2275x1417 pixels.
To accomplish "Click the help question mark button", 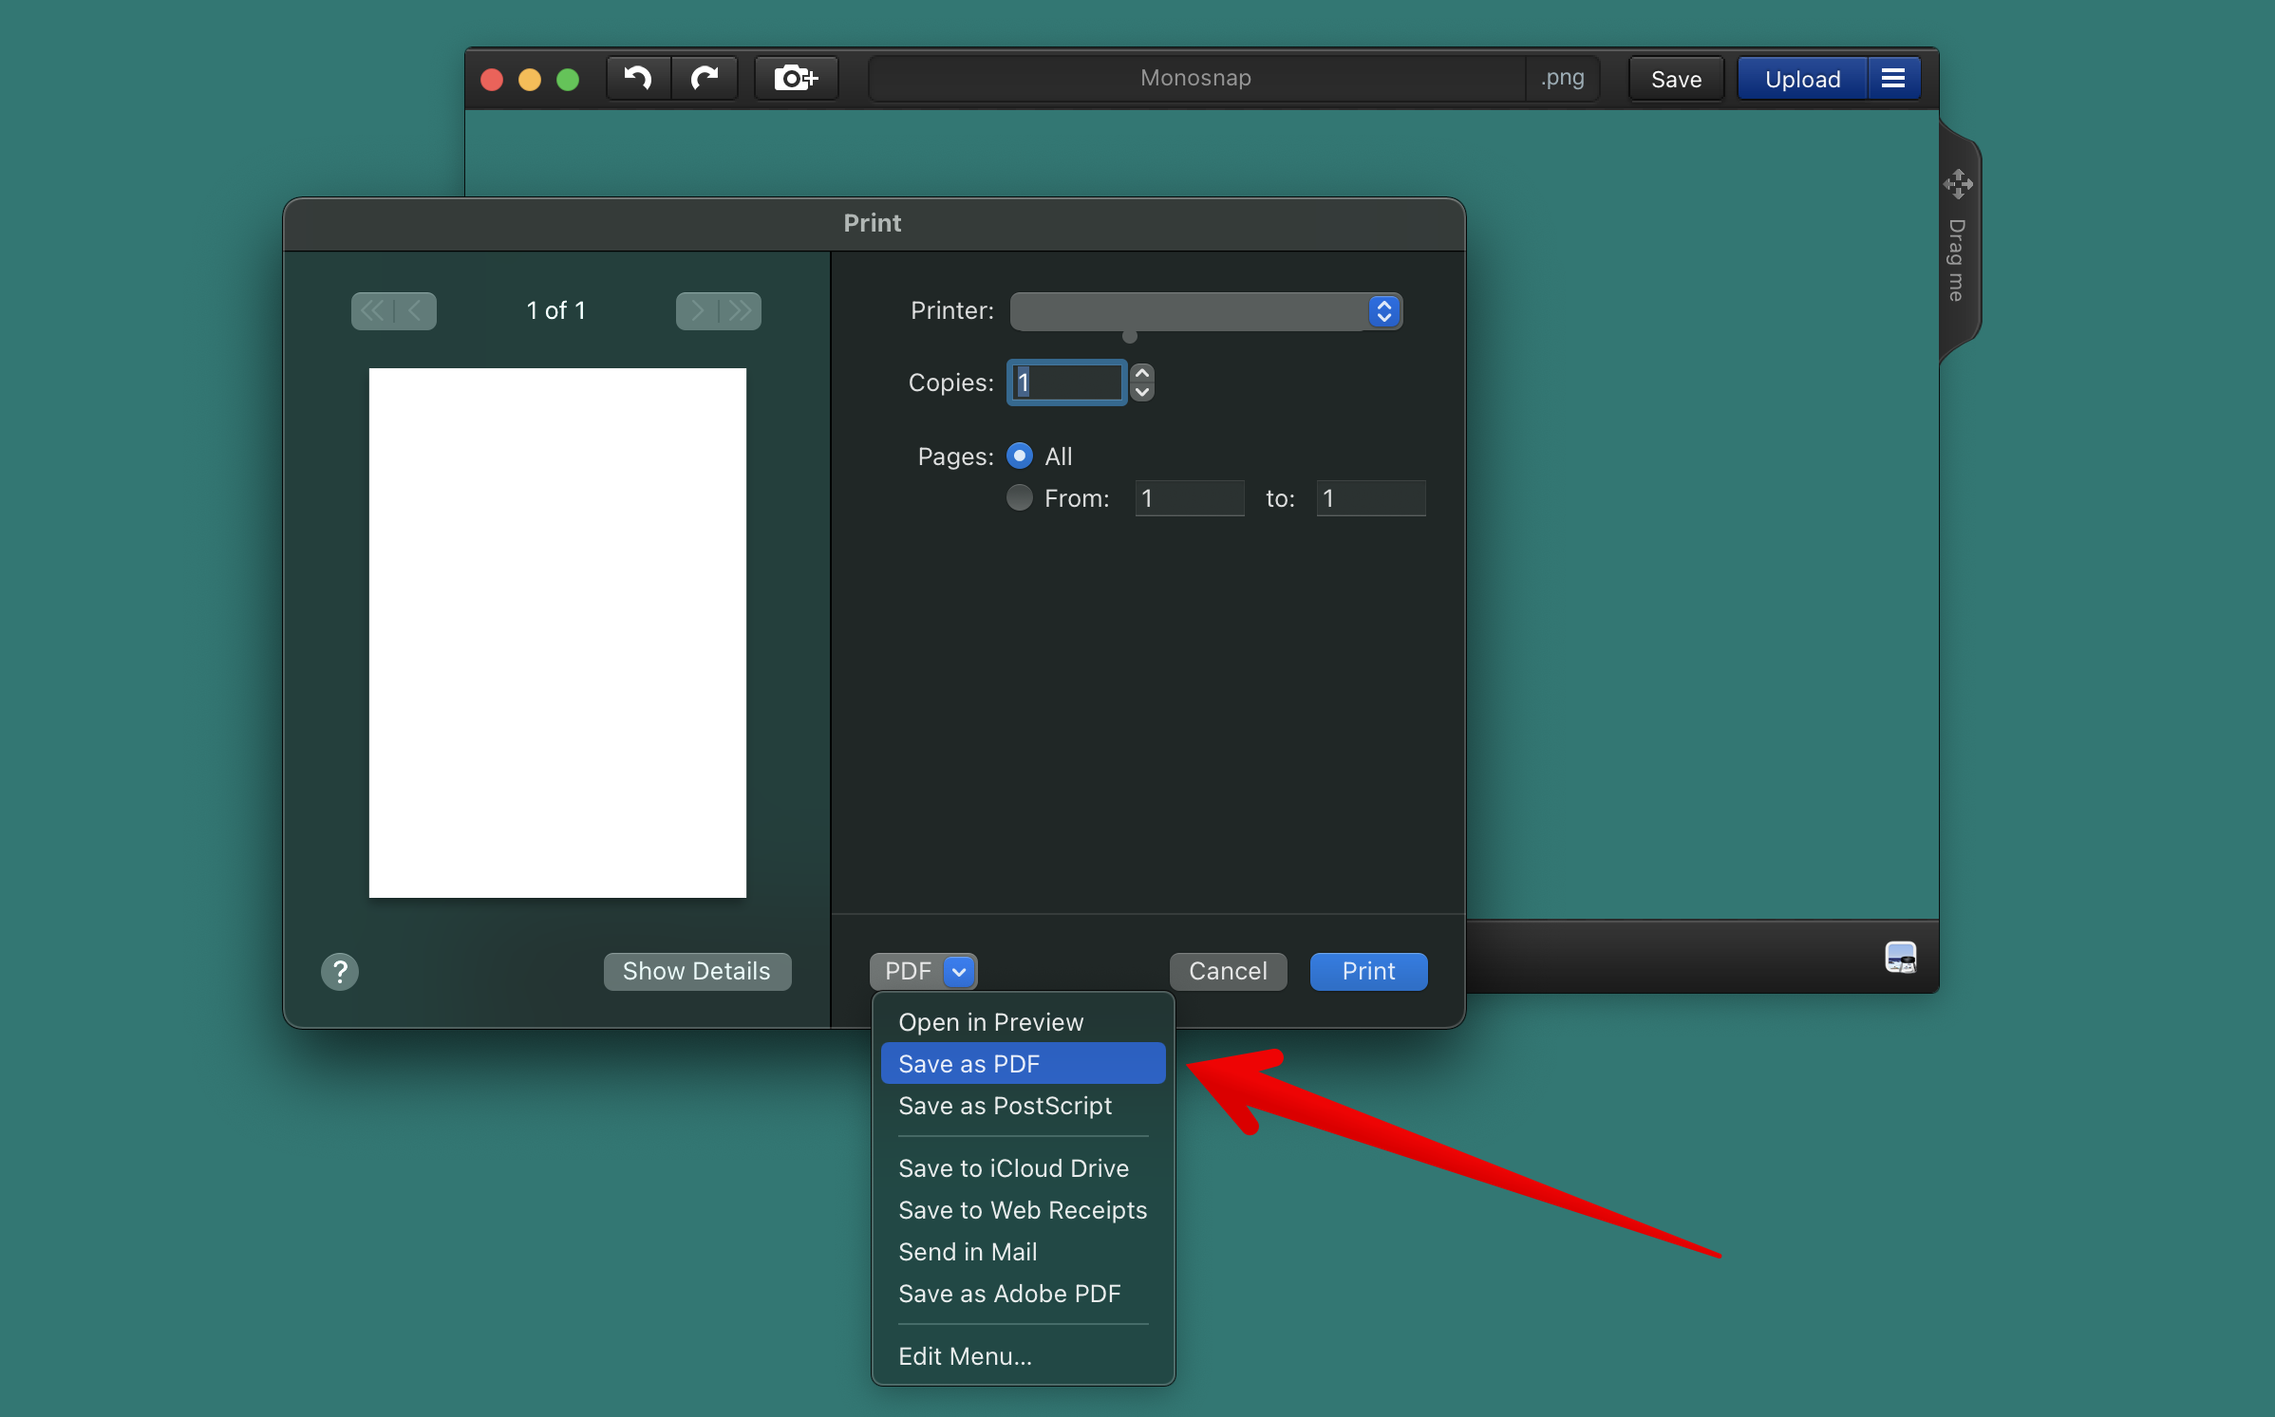I will 339,971.
